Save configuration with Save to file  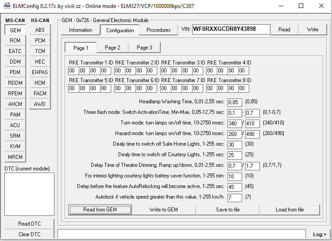[228, 210]
